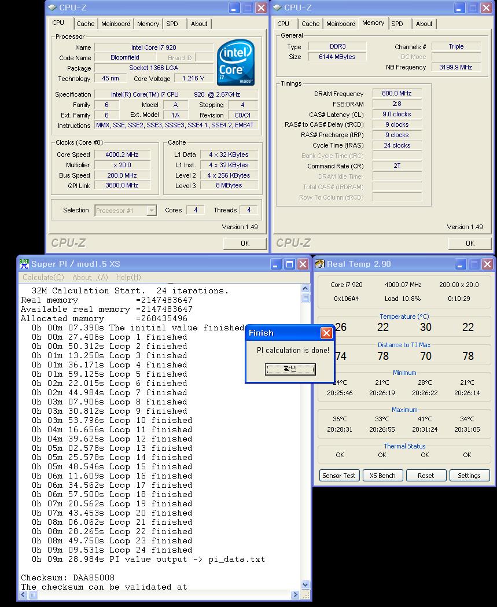Click the Intel Core i7 logo badge
Viewport: 497px width, 607px height.
pos(235,62)
